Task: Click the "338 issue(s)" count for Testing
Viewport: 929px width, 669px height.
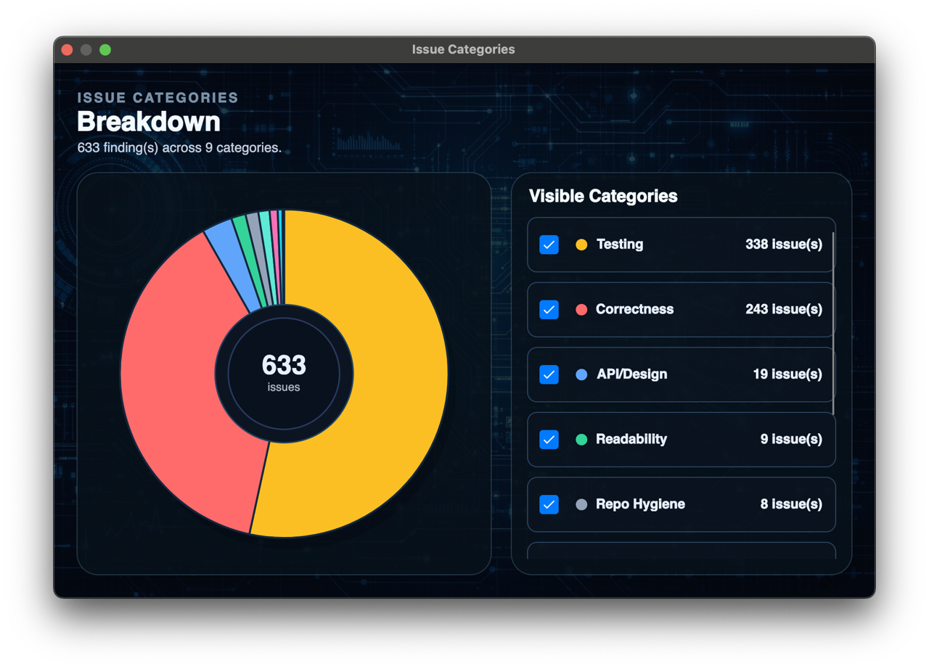Action: coord(784,245)
